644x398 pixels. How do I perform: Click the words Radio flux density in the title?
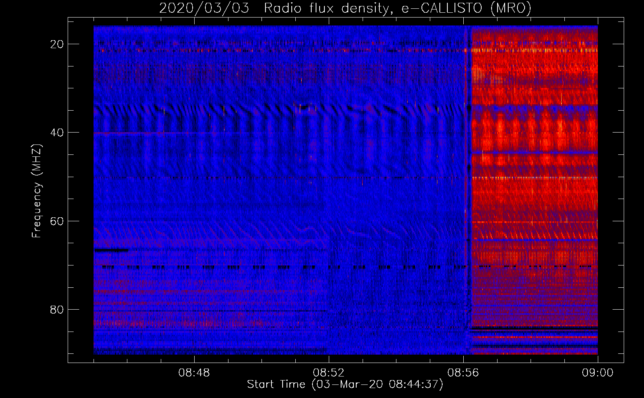point(326,8)
